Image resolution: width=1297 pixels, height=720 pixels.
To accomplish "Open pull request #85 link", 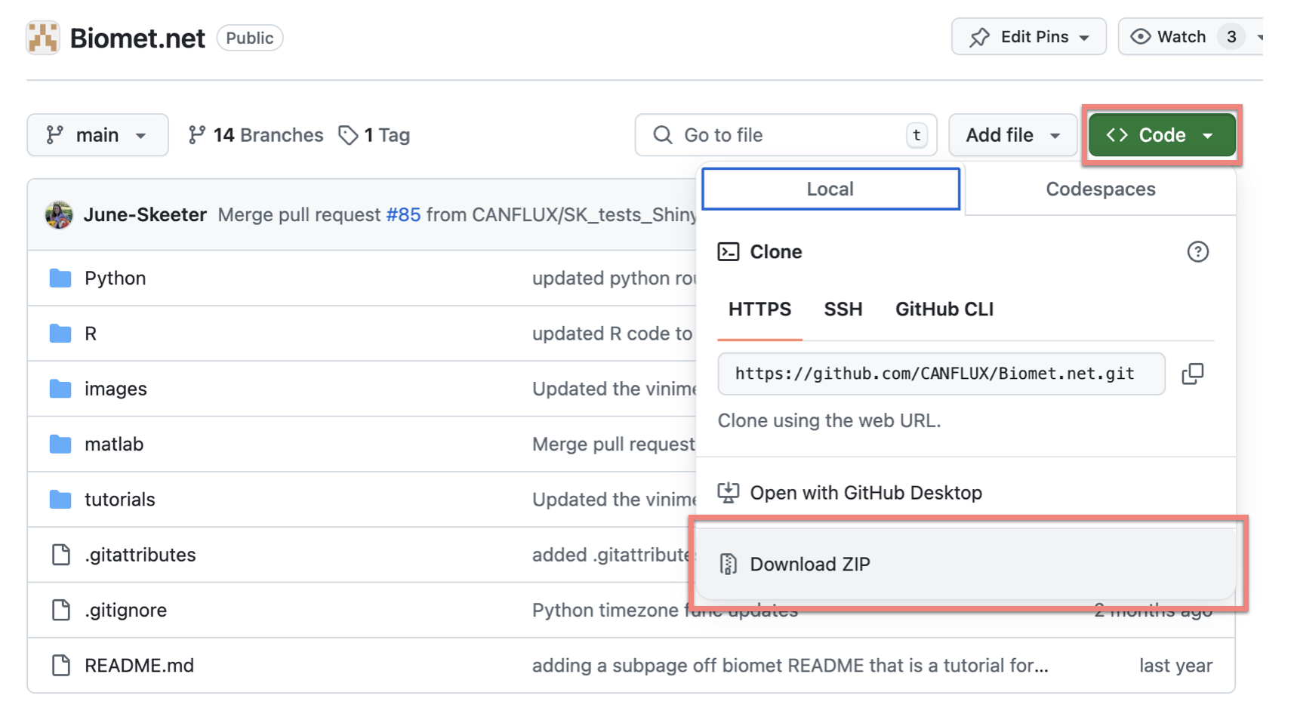I will [403, 215].
